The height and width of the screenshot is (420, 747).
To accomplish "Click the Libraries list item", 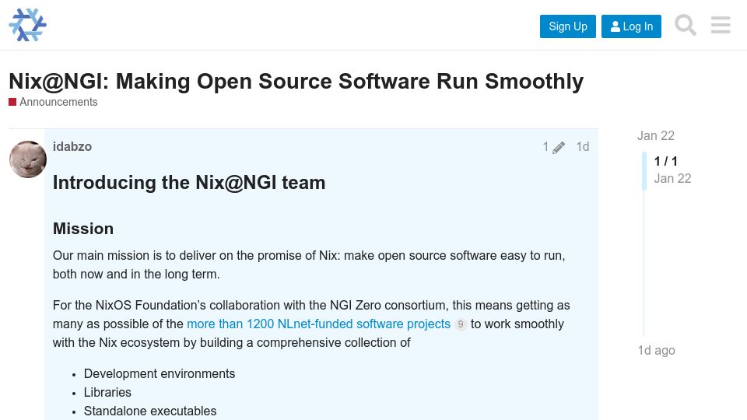I will 107,392.
